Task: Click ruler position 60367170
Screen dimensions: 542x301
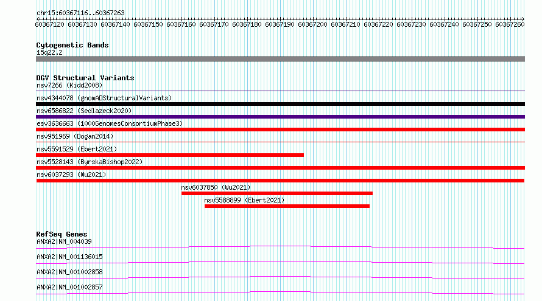Action: pyautogui.click(x=214, y=24)
